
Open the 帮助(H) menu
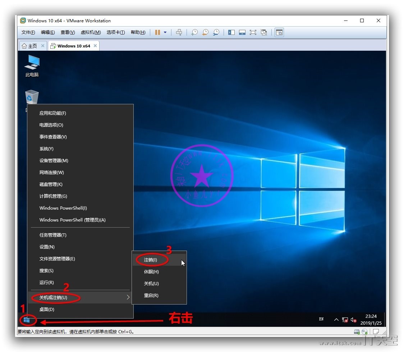click(138, 32)
